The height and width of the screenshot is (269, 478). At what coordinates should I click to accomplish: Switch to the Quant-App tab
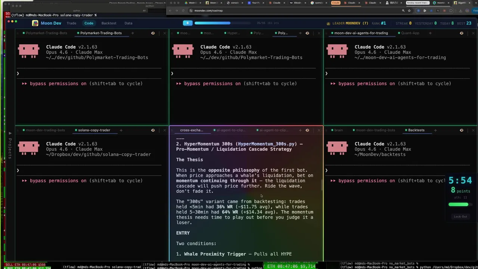(409, 33)
